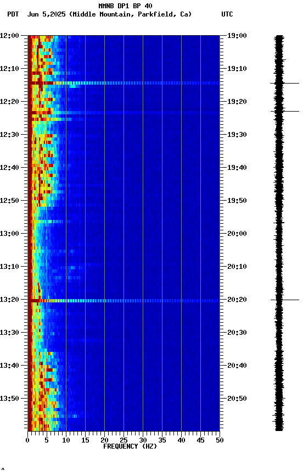Image resolution: width=303 pixels, height=475 pixels.
Task: Click the broadband event streak near 12:14
Action: click(x=124, y=83)
